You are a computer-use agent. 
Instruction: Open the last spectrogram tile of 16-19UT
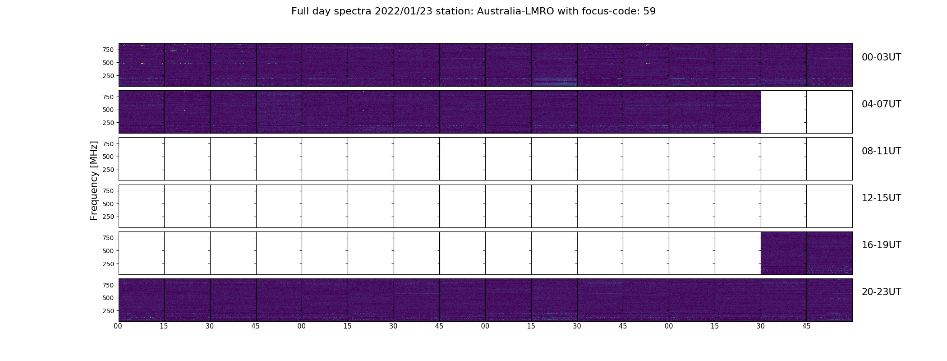coord(830,253)
